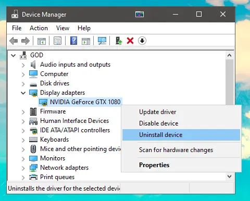The width and height of the screenshot is (250, 201).
Task: Click the colorful keyboard icon in title bar
Action: pyautogui.click(x=140, y=14)
